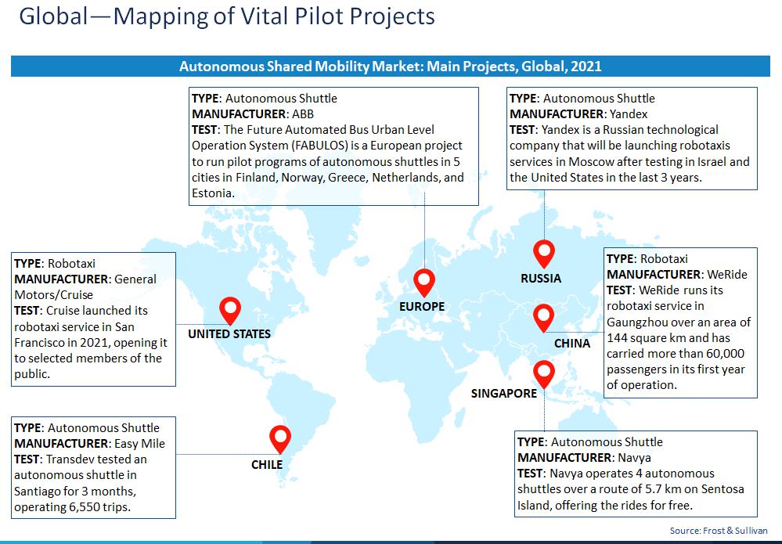
Task: Click the line 'Island, offering the rides for free.'
Action: point(605,506)
